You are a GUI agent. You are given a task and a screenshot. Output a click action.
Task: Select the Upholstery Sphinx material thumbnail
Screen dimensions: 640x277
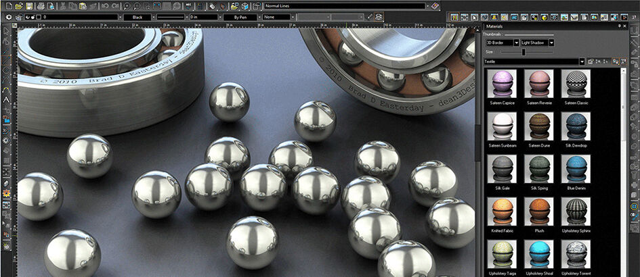[x=576, y=211]
